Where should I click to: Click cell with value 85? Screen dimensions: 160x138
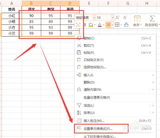coord(31,22)
